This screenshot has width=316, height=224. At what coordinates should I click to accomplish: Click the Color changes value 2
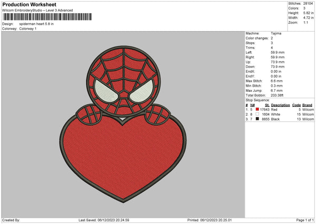click(x=272, y=38)
